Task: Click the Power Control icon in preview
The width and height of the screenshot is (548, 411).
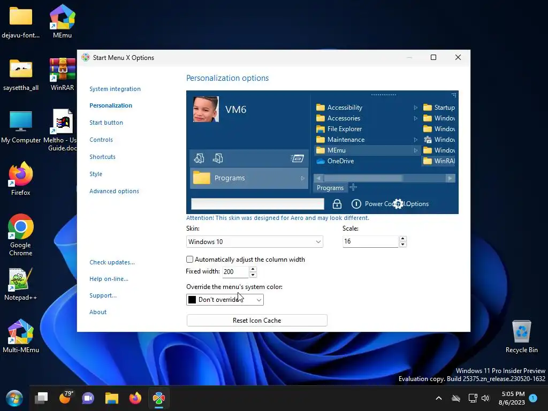Action: (x=356, y=204)
